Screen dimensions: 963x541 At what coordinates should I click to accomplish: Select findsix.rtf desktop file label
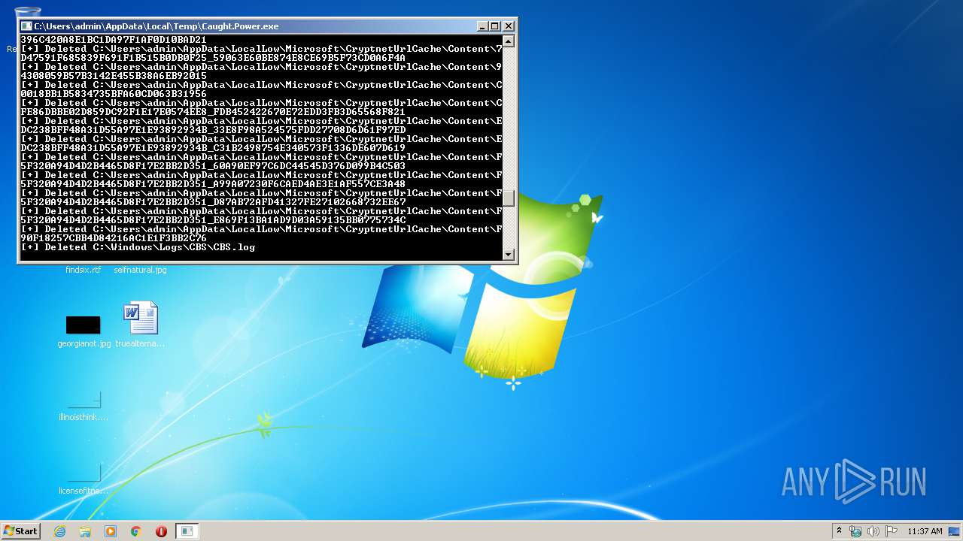coord(83,270)
